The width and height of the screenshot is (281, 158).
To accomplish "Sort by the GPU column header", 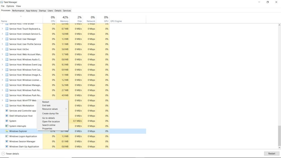I will (x=103, y=19).
